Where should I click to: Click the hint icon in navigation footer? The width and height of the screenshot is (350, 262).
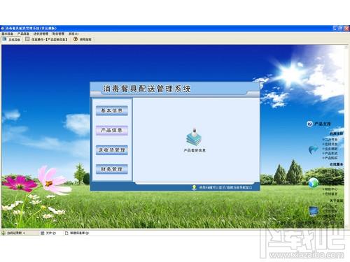(194, 187)
